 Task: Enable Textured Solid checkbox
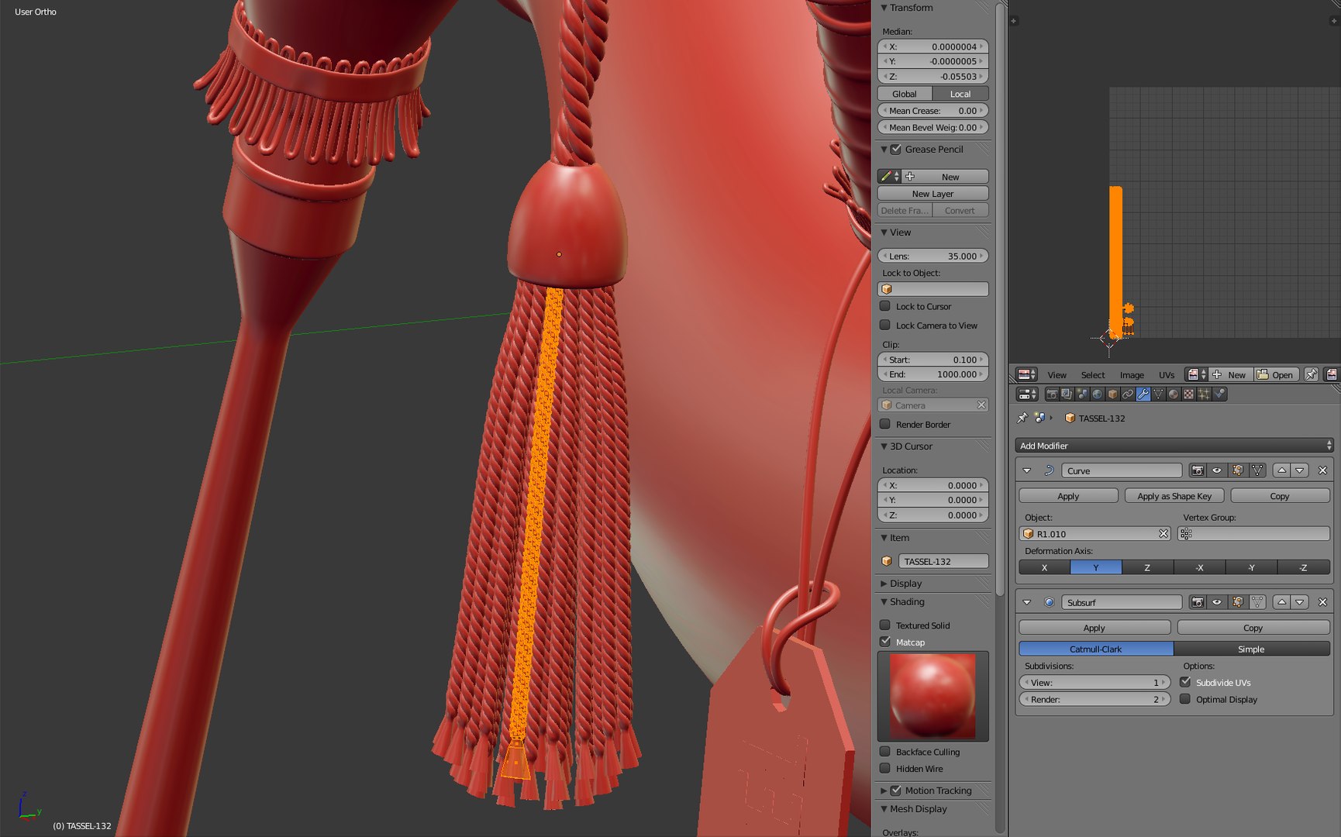tap(885, 625)
